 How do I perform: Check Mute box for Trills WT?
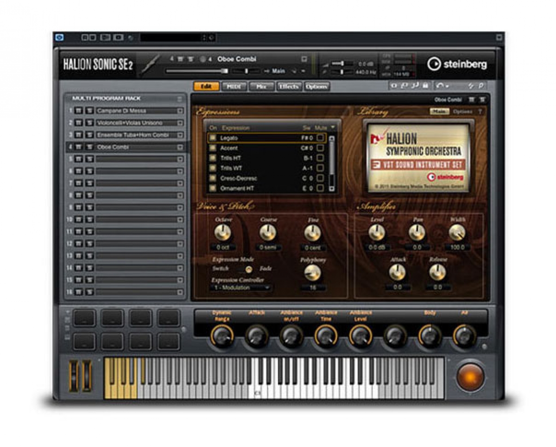click(320, 168)
